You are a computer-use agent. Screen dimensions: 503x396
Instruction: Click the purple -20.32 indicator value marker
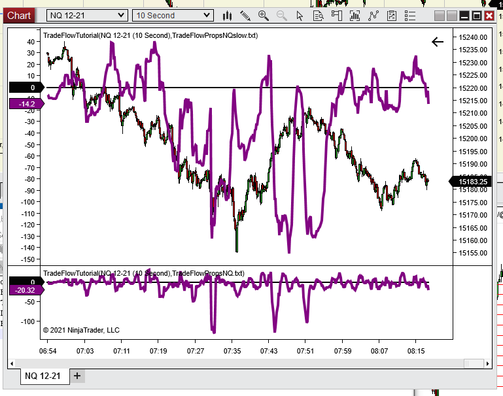click(x=26, y=290)
